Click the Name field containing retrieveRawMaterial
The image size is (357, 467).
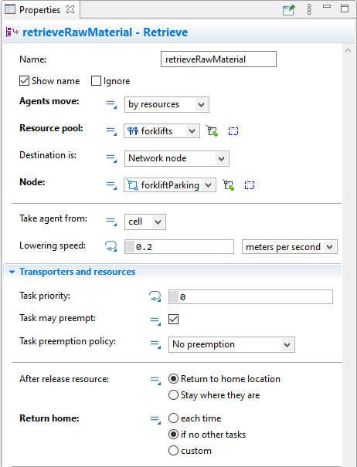(x=219, y=59)
